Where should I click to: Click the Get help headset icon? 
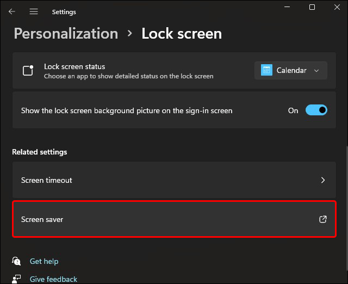[x=17, y=261]
